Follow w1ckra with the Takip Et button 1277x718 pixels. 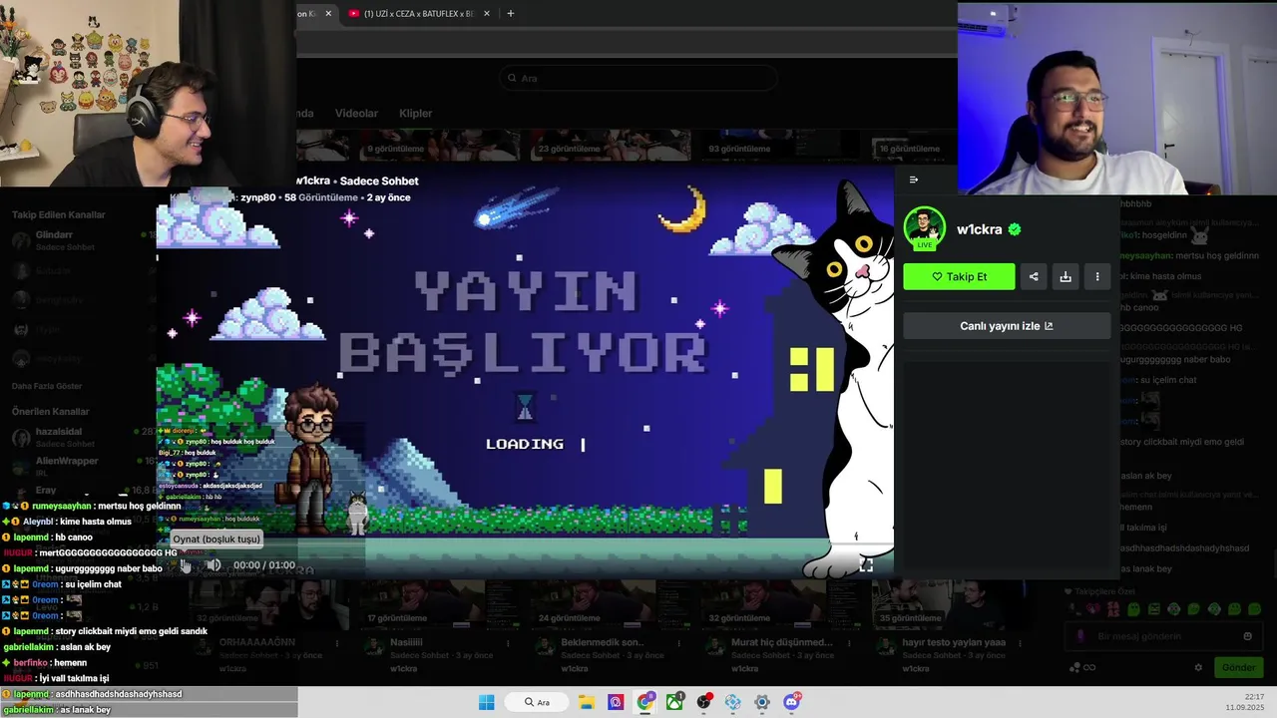coord(959,276)
